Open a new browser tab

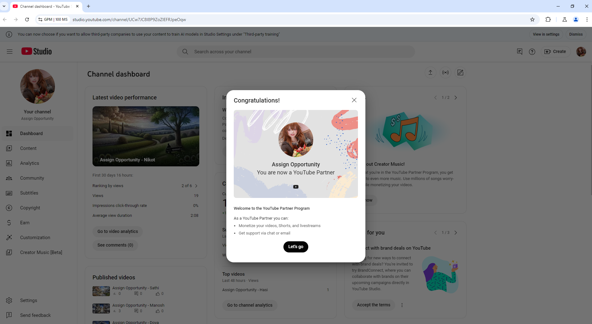88,6
